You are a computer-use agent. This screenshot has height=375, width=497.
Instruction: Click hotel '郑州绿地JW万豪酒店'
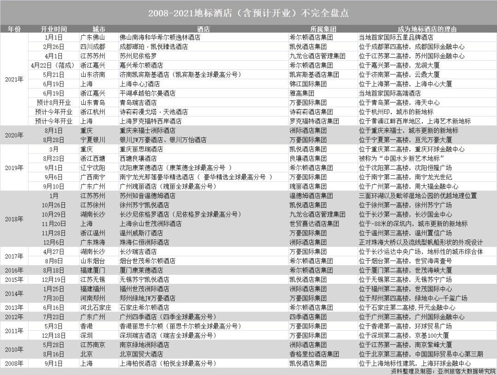tap(147, 298)
